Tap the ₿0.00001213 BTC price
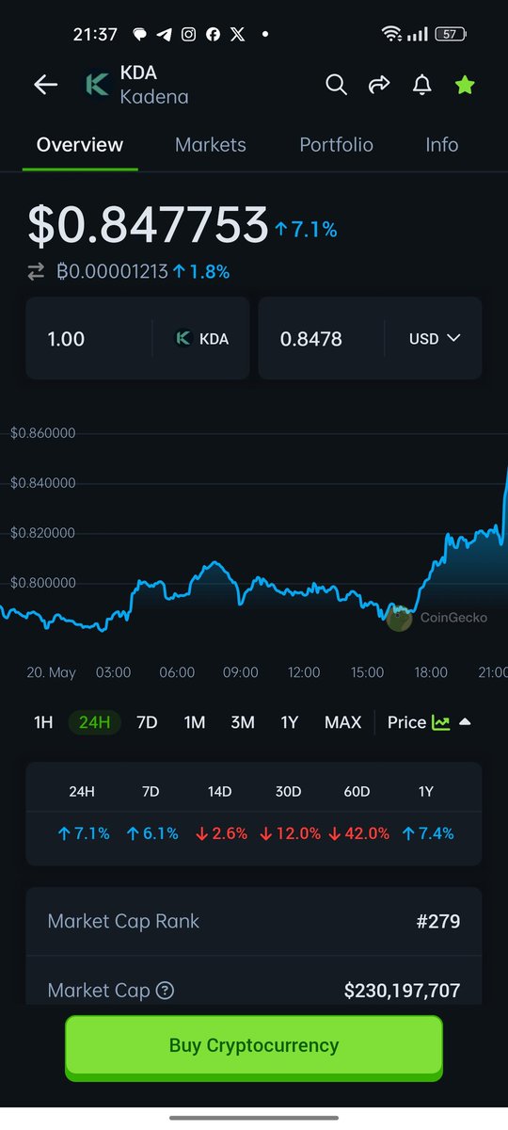 click(x=112, y=271)
